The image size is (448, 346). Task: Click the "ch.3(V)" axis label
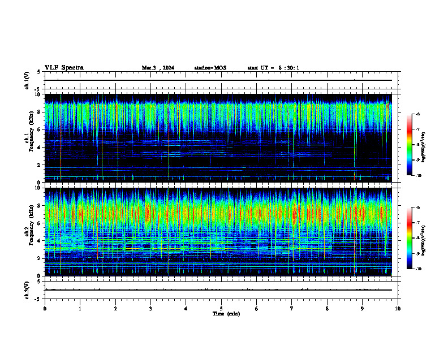(27, 291)
